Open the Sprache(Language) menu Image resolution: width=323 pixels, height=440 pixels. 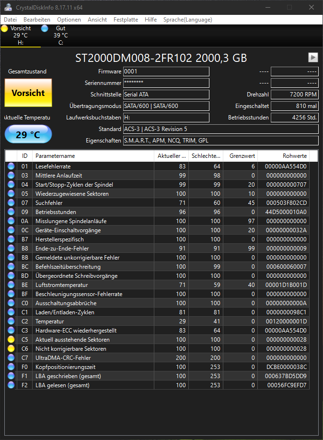(x=187, y=20)
